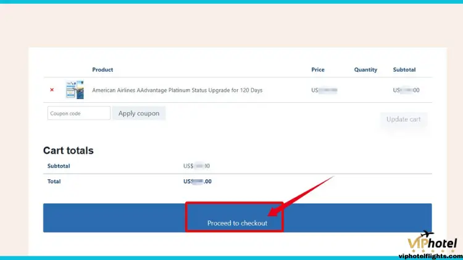Click the bold Total amount value
The width and height of the screenshot is (463, 260).
point(198,182)
